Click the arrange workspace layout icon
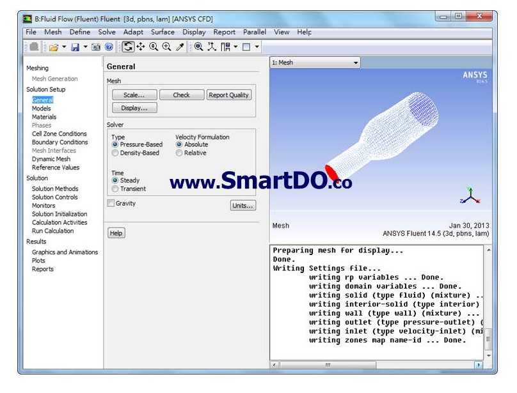 [225, 47]
